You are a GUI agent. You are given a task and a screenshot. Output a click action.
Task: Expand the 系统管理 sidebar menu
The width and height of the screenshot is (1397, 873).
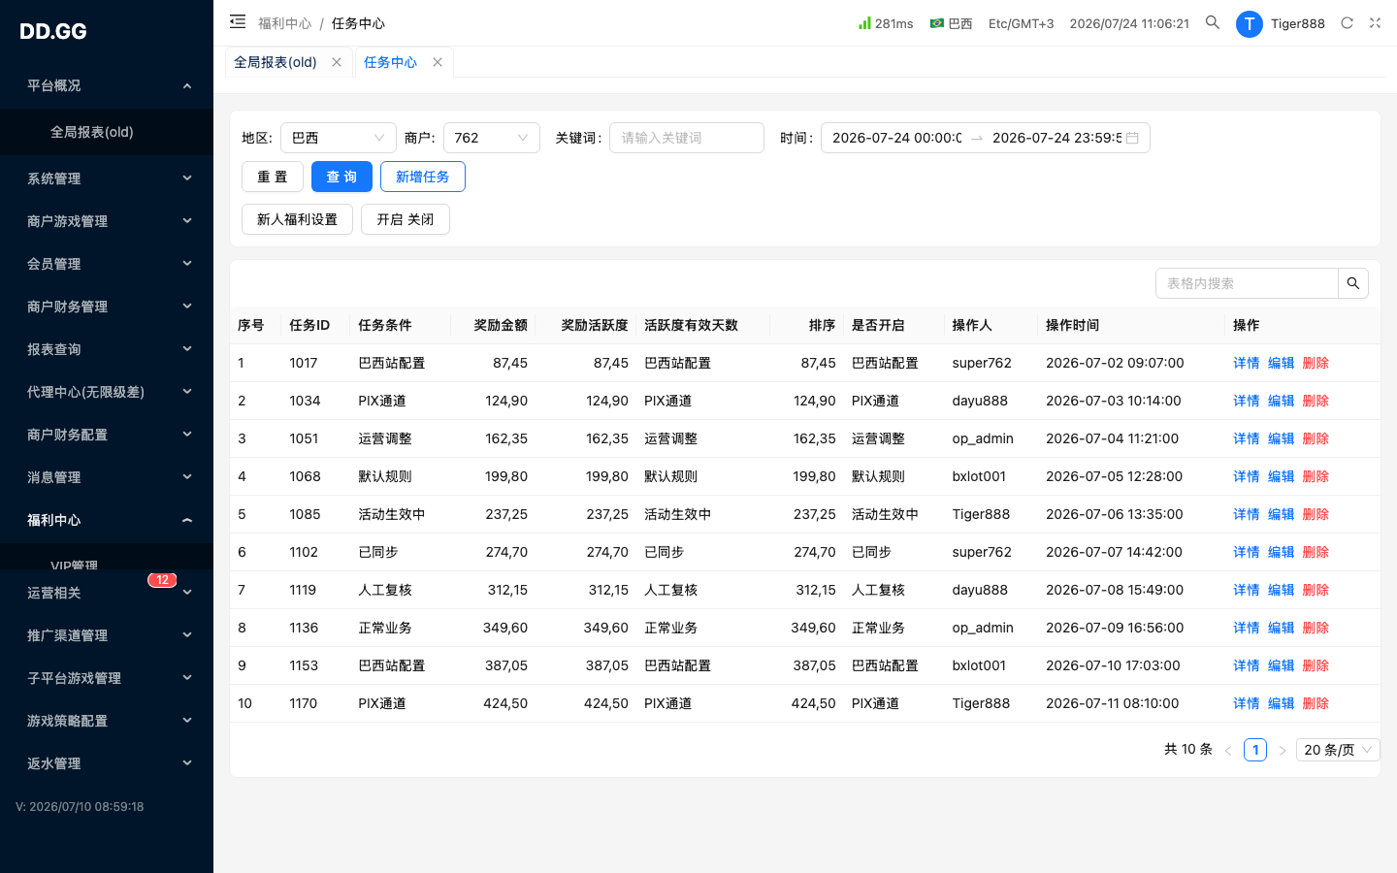[107, 178]
